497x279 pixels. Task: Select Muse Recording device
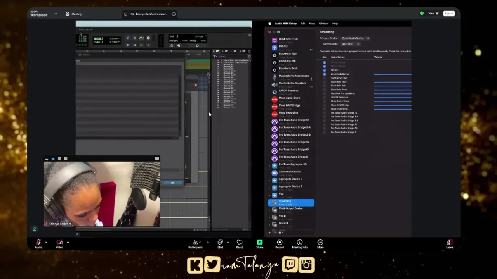click(x=290, y=114)
